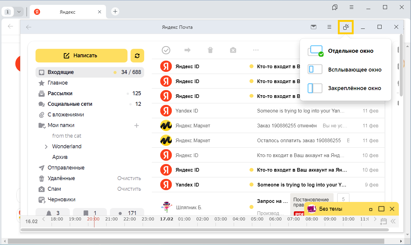Click the spam icon in mail toolbar
Screen dimensions: 411x245
[233, 50]
